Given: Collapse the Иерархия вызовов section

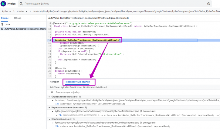Looking at the screenshot, I should point(49,108).
